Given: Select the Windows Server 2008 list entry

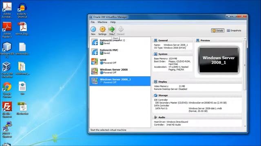Looking at the screenshot, I should [120, 71].
